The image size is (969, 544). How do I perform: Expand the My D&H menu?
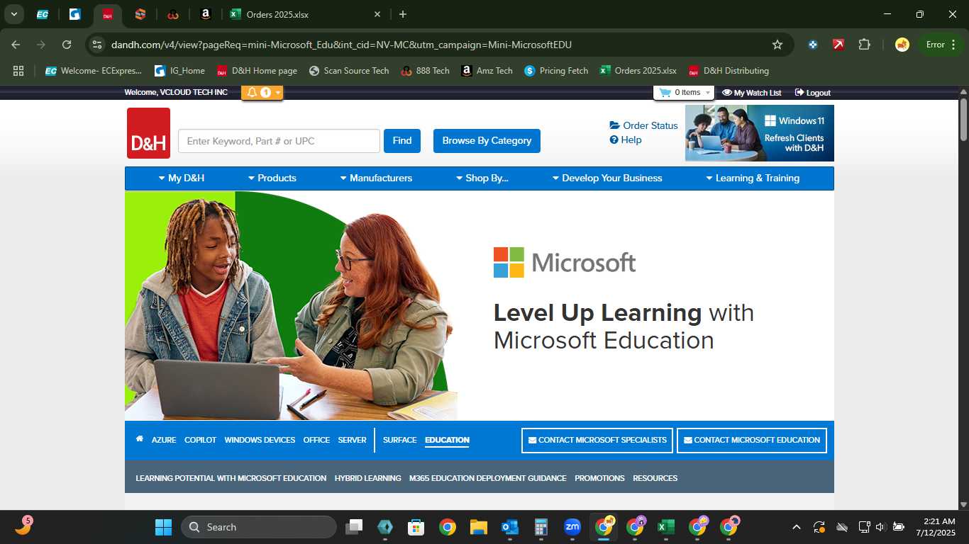click(x=182, y=178)
